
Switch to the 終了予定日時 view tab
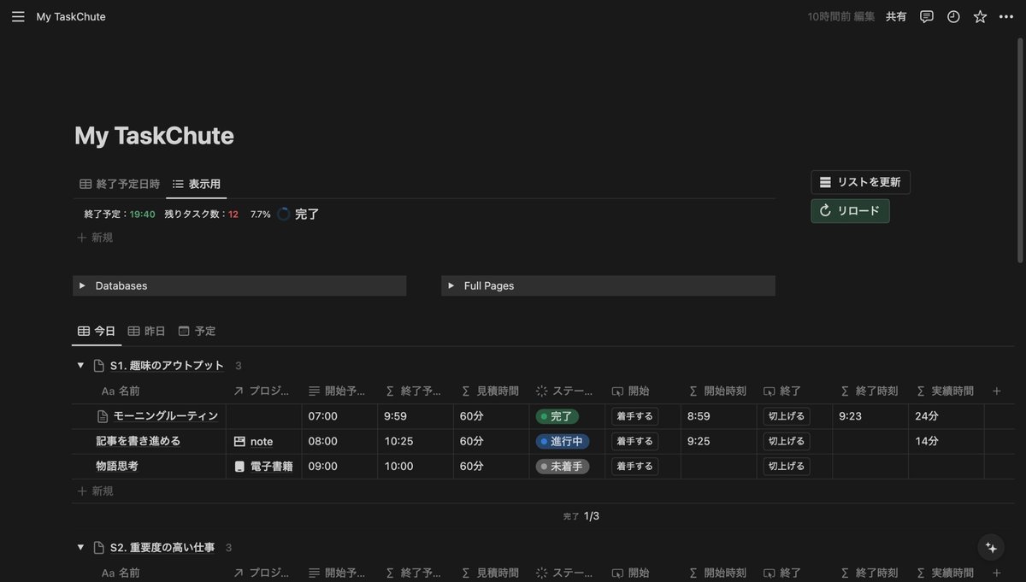click(x=120, y=184)
